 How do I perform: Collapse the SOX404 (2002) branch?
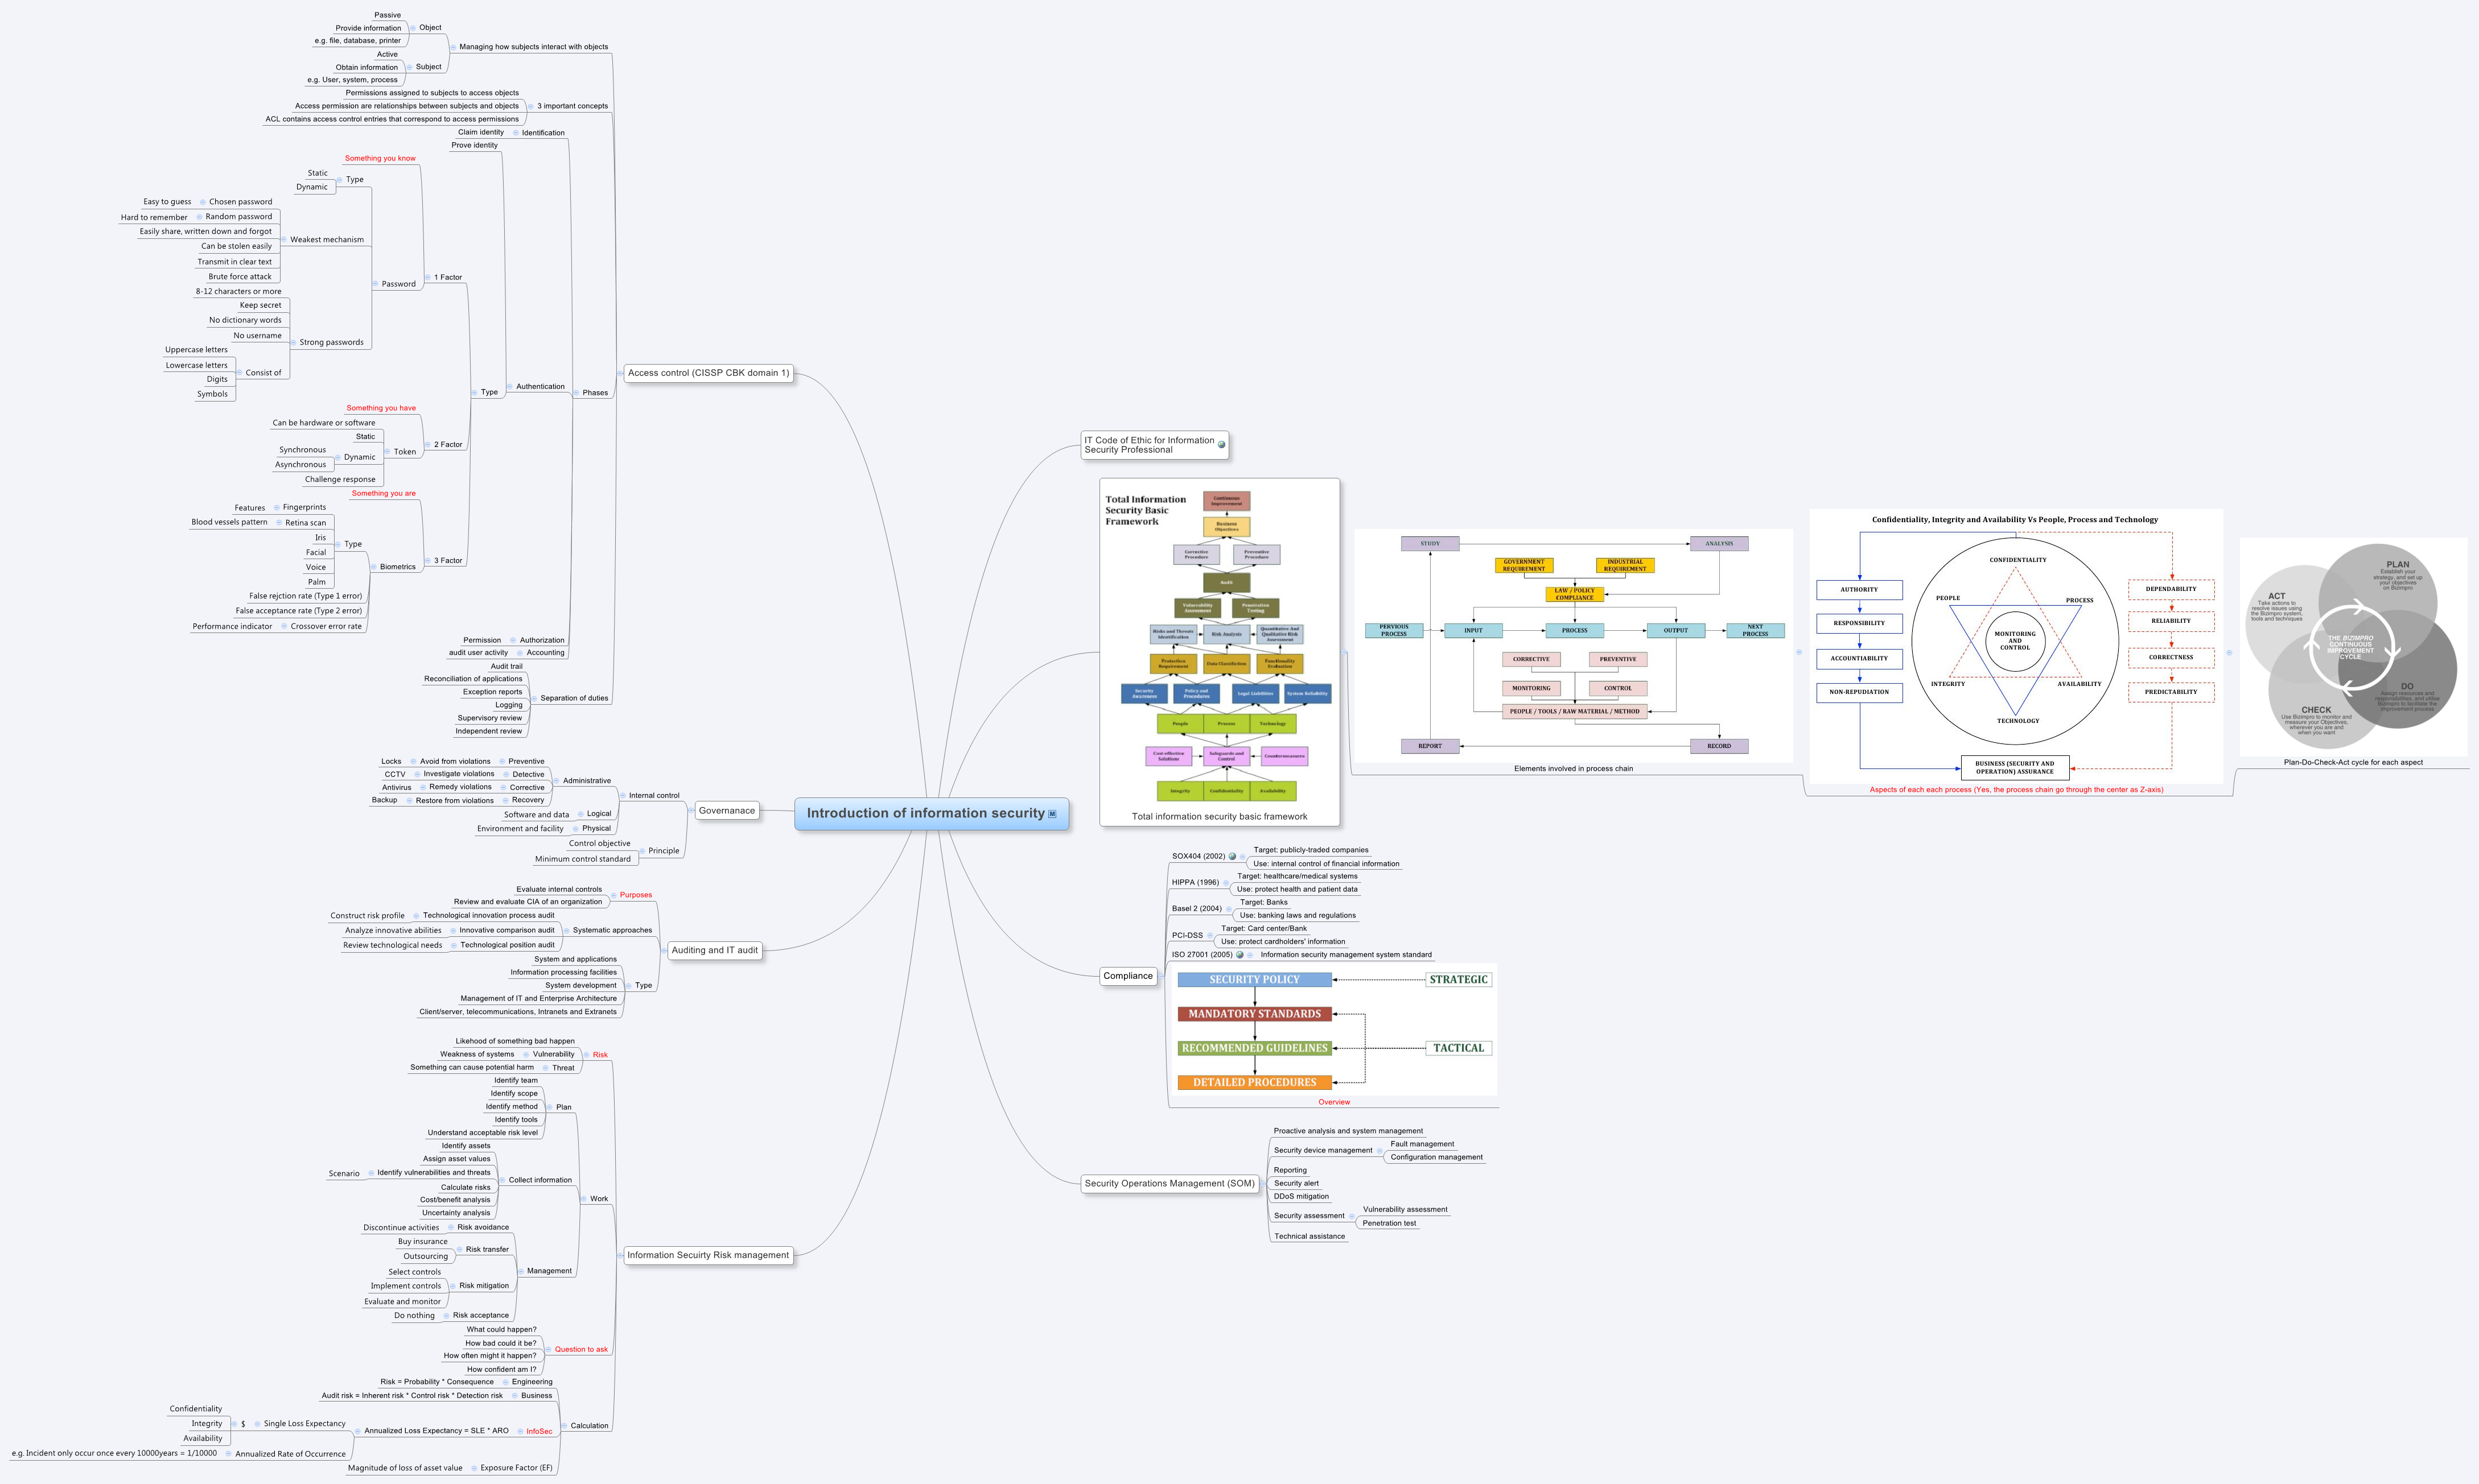1243,857
